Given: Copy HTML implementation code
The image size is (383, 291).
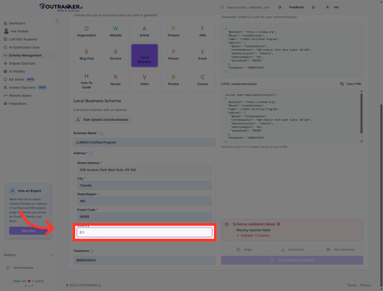Looking at the screenshot, I should (x=351, y=84).
